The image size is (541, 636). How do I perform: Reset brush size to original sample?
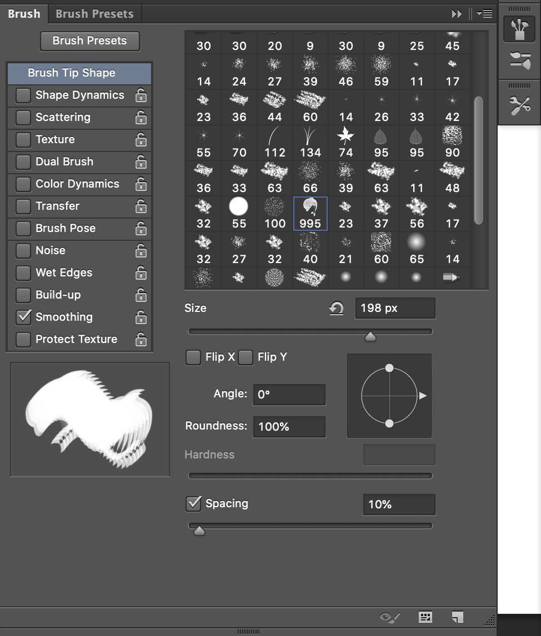tap(336, 308)
